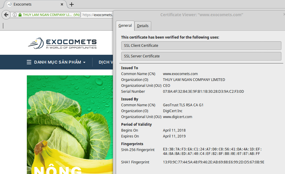Click issuer unit www.digicert.com
Screen dimensions: 285x174
coord(177,117)
